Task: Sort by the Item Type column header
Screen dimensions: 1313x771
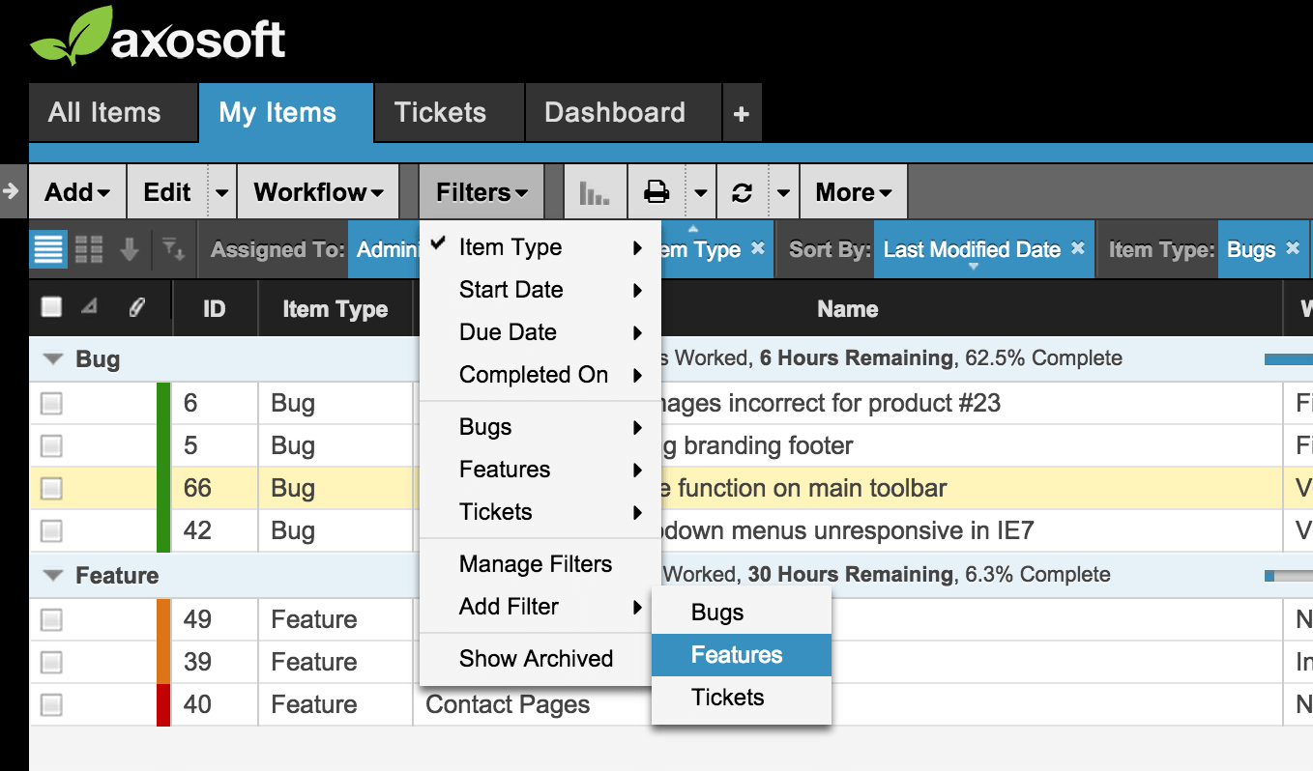Action: tap(336, 309)
